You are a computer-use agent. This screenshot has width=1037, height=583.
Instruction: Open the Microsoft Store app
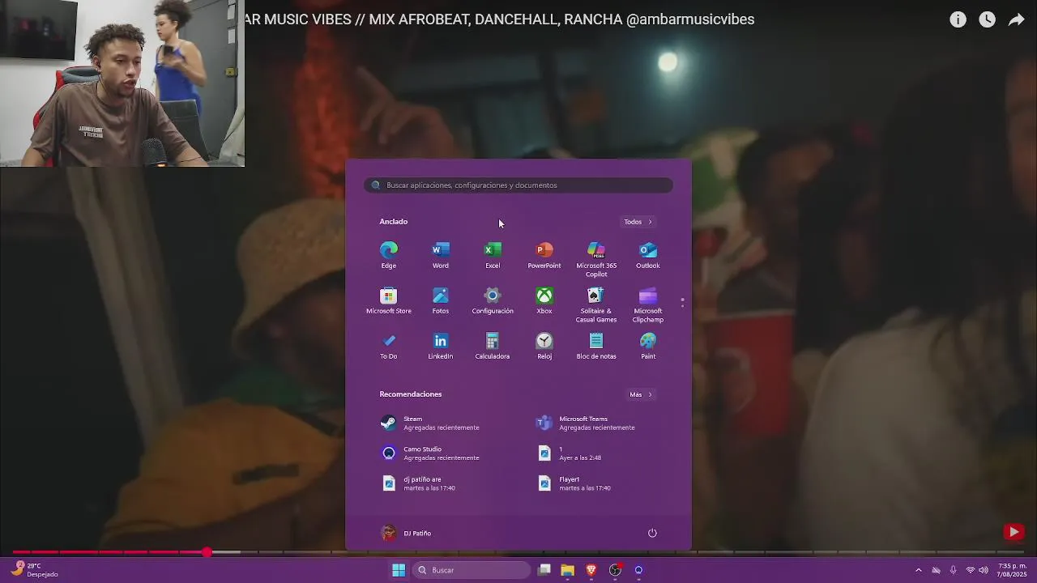coord(389,300)
